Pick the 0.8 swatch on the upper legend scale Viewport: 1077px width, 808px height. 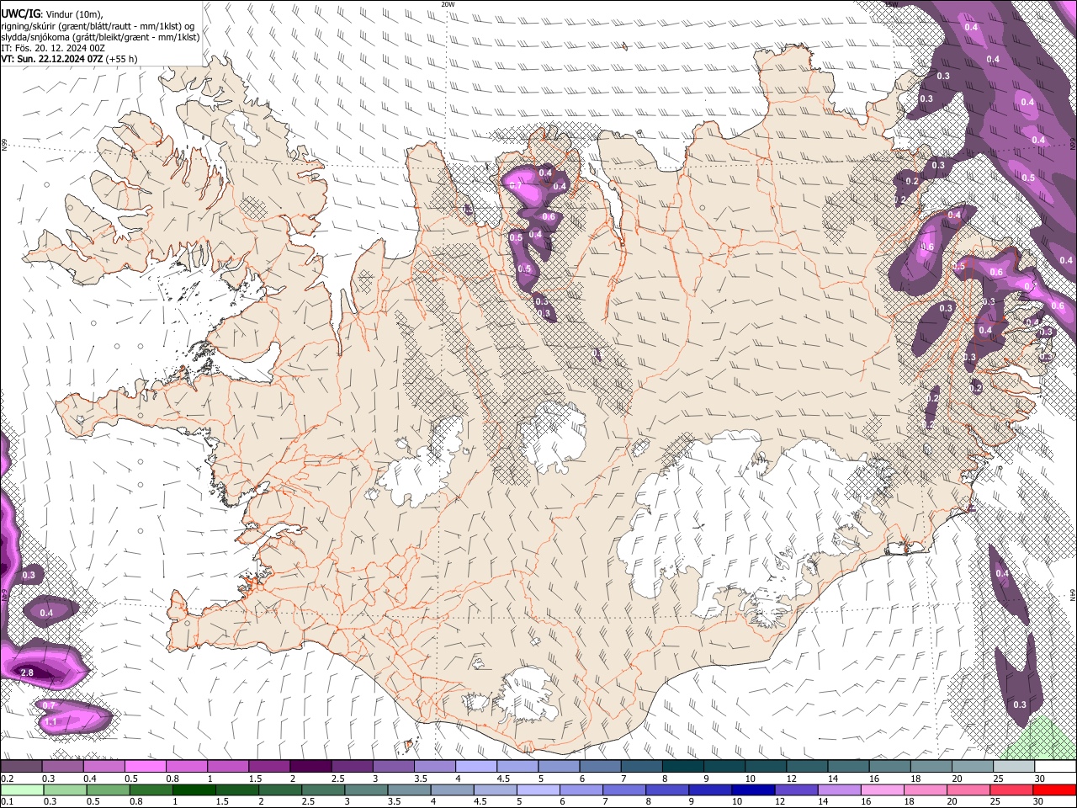pos(186,767)
